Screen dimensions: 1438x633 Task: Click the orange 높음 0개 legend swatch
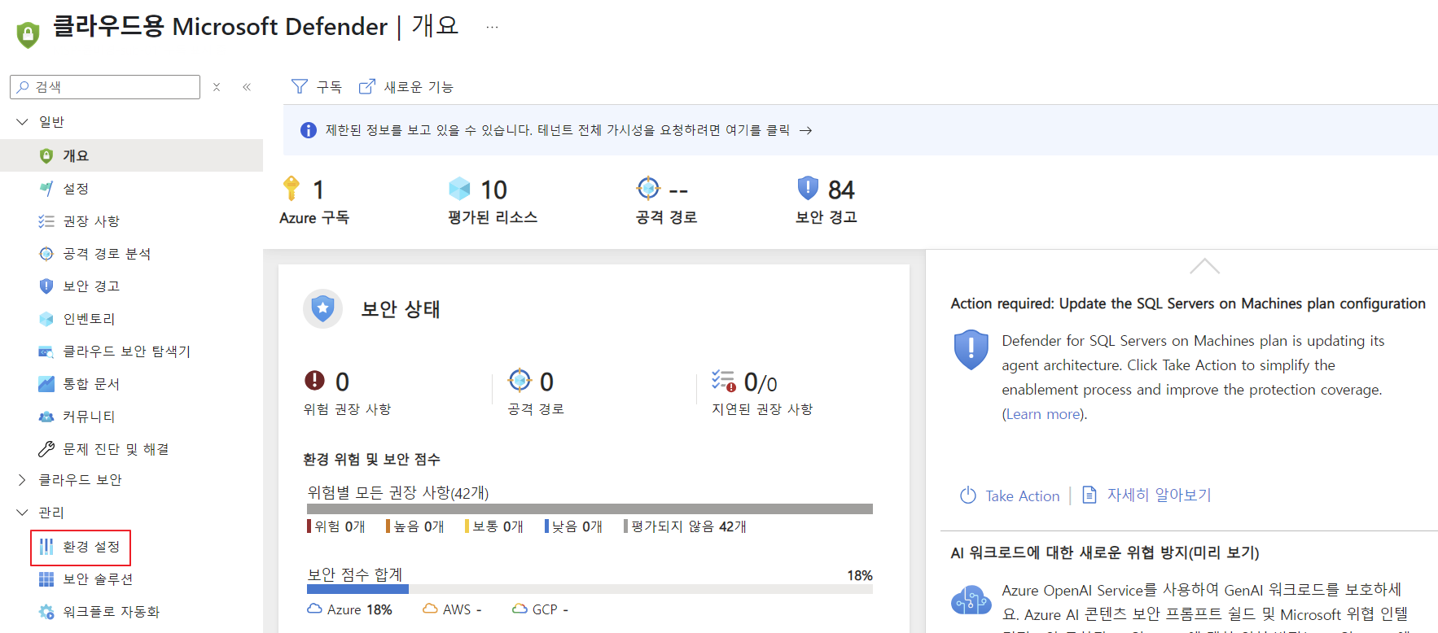[x=388, y=526]
